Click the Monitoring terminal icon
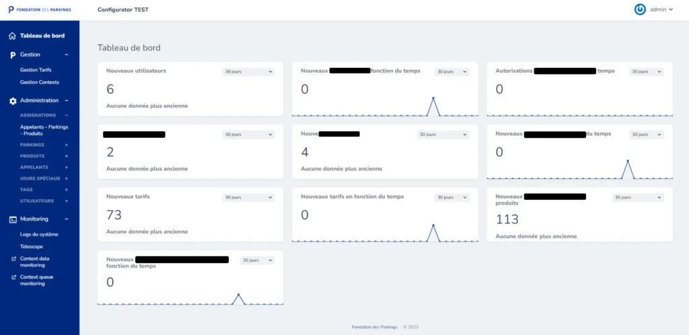Viewport: 689px width, 335px height. coord(12,219)
